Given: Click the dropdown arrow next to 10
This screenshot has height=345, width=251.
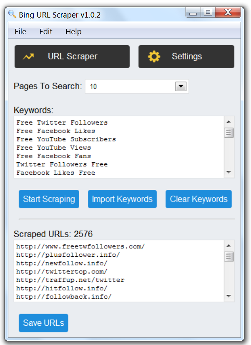Looking at the screenshot, I should (181, 86).
